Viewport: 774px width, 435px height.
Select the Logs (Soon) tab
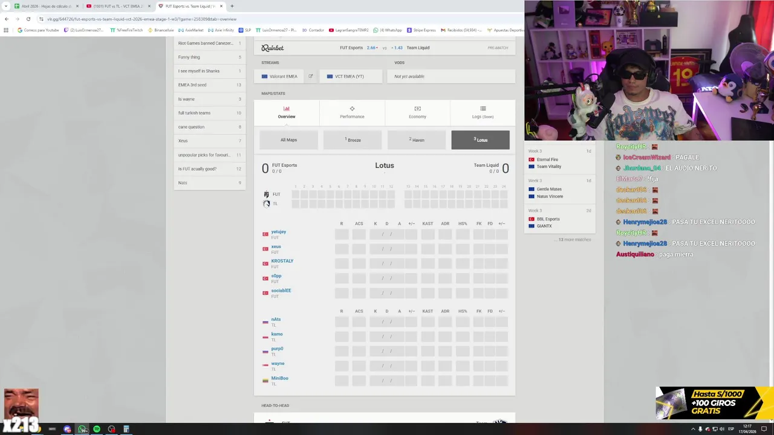483,112
